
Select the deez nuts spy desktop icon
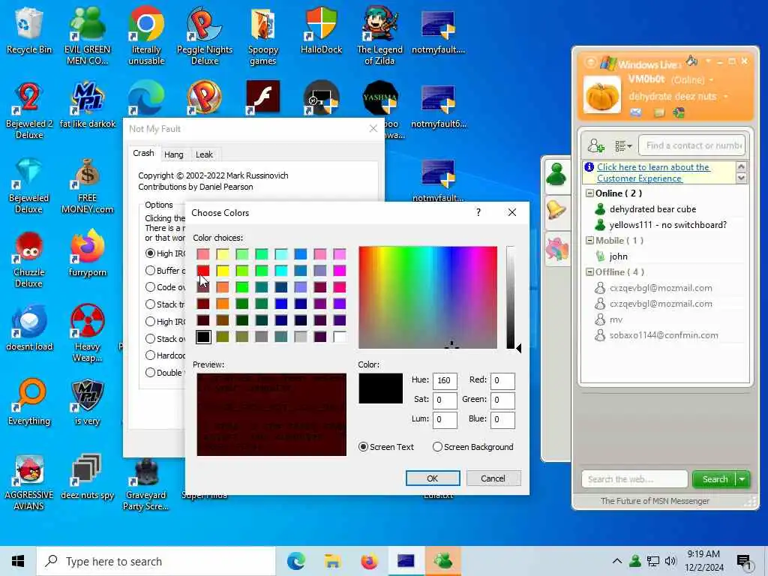[x=87, y=476]
